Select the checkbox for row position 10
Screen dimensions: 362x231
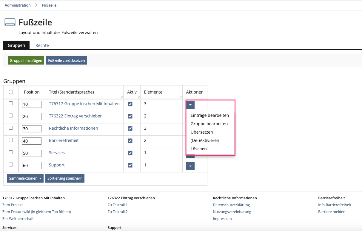[x=11, y=103]
